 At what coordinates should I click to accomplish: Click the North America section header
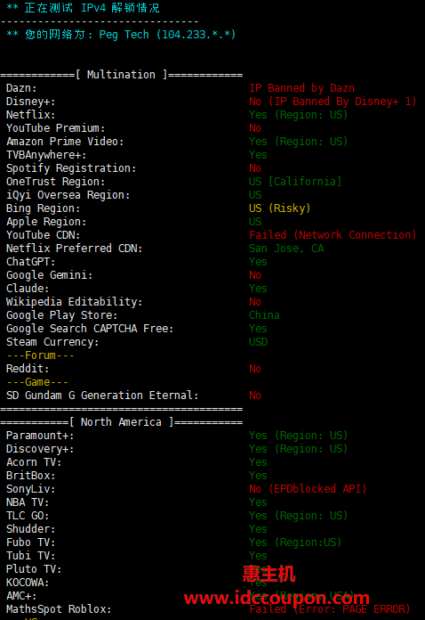121,422
